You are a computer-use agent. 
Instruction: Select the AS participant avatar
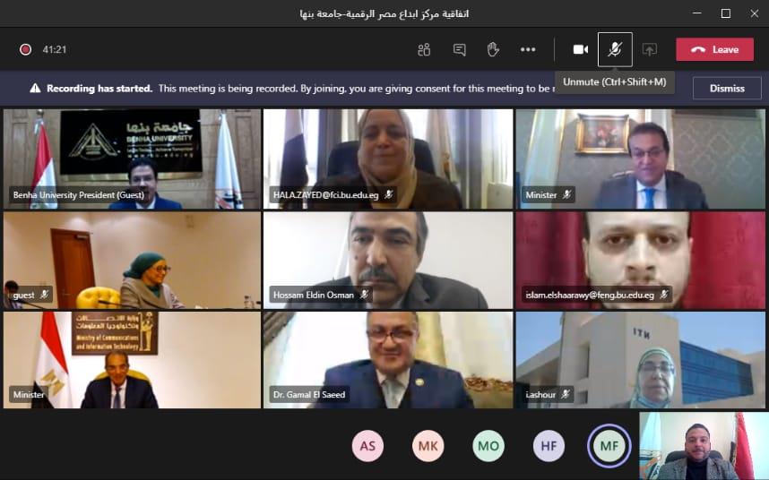(x=367, y=445)
